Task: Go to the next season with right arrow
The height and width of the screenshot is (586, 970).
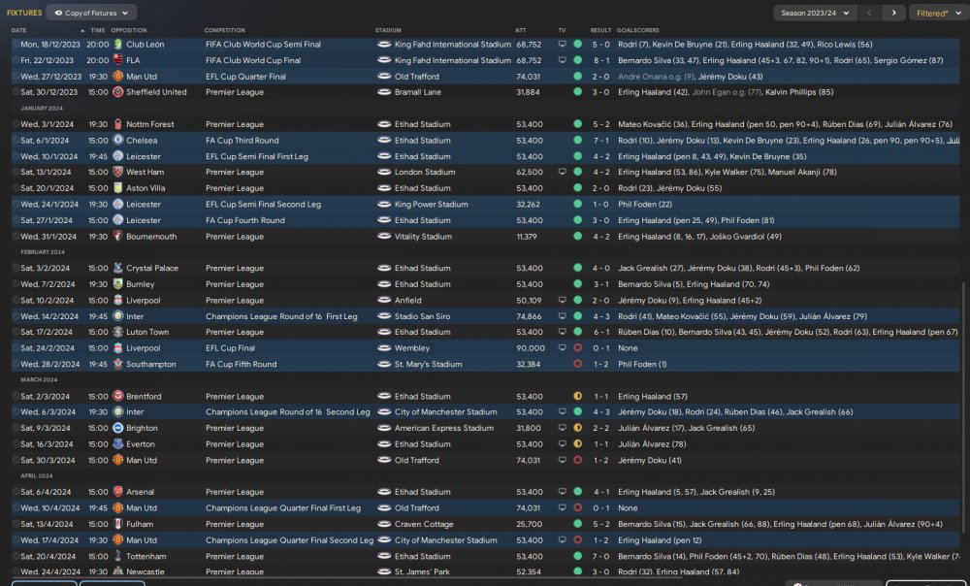Action: [x=893, y=13]
